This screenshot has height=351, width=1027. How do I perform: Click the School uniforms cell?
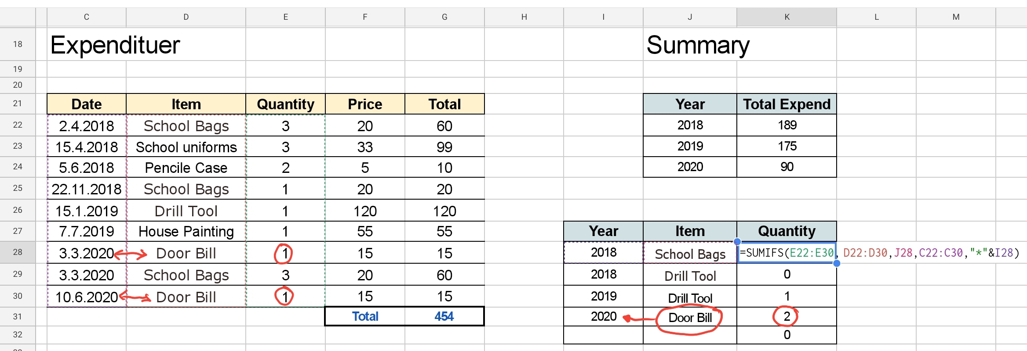186,147
